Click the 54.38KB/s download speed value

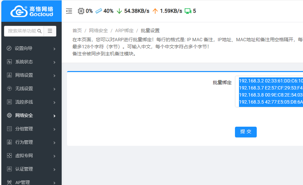pos(137,11)
